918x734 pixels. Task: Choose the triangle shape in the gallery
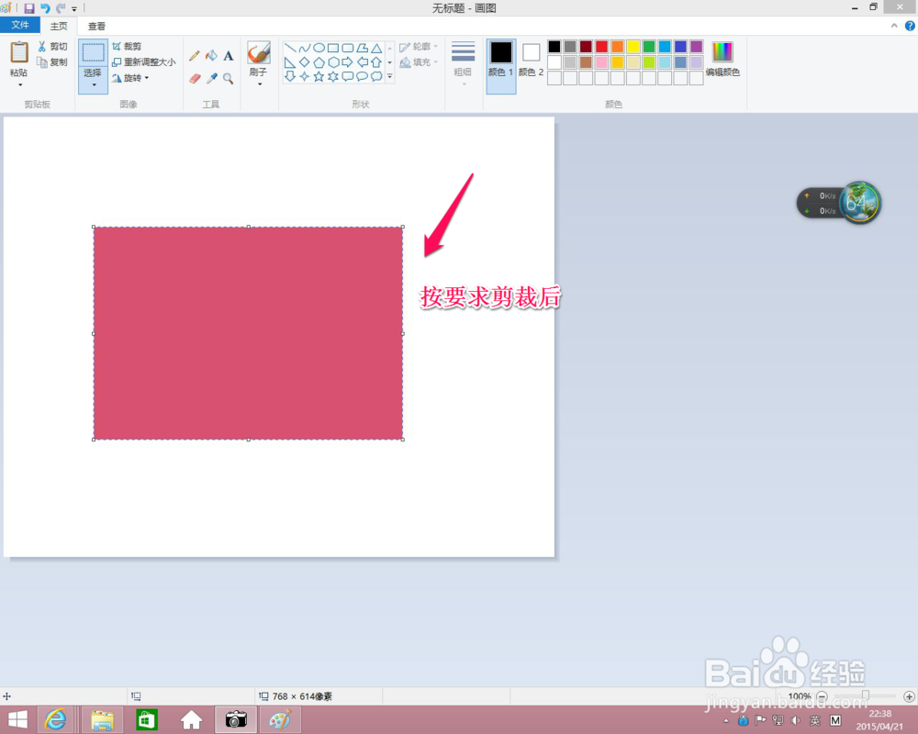[x=376, y=48]
